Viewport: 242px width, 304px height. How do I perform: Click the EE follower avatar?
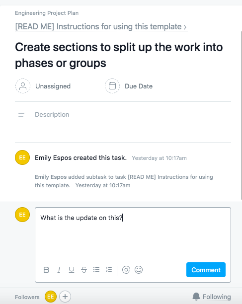click(x=51, y=297)
